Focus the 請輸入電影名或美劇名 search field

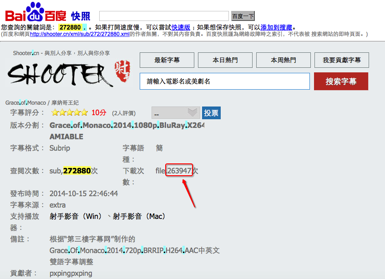[225, 81]
